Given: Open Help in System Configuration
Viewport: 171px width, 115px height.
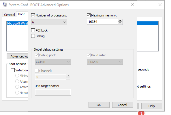Looking at the screenshot, I should (152, 106).
